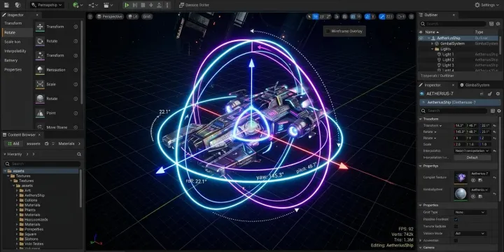This screenshot has width=504, height=252.
Task: Select the Square folder in asset tree
Action: (31, 234)
